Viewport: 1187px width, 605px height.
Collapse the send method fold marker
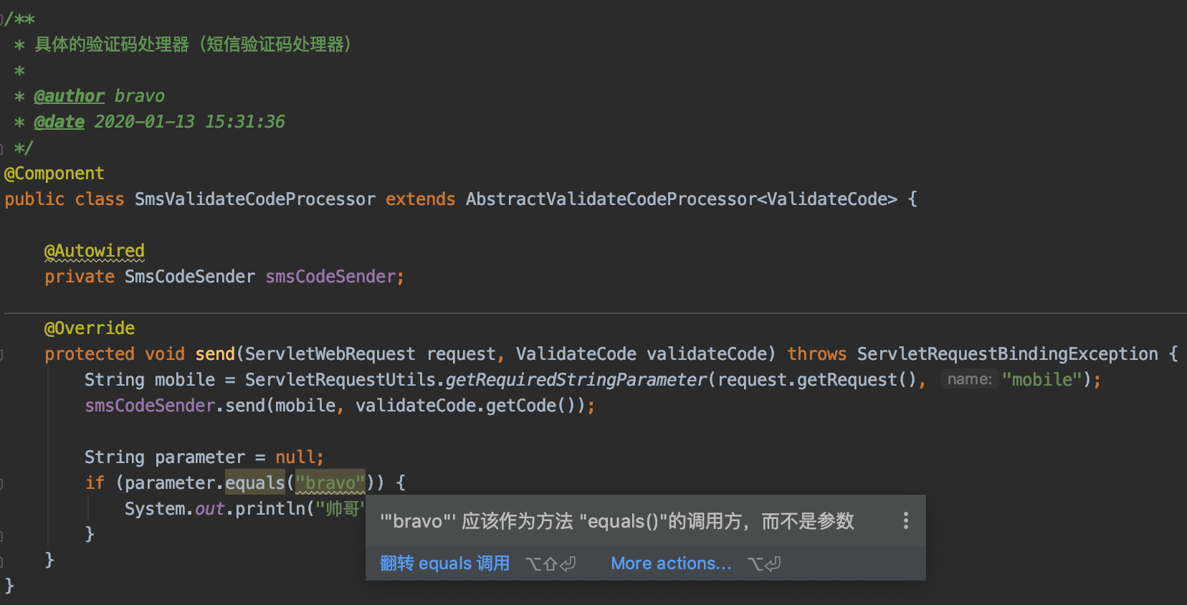(x=2, y=354)
